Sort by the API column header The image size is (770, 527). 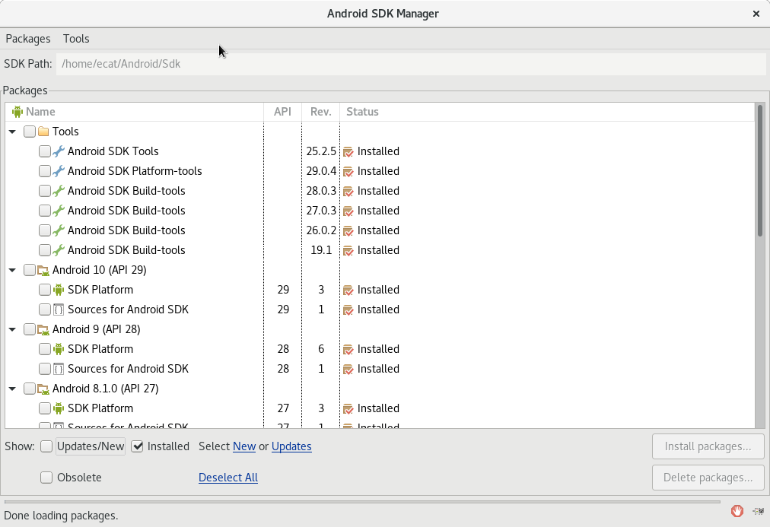pos(283,112)
